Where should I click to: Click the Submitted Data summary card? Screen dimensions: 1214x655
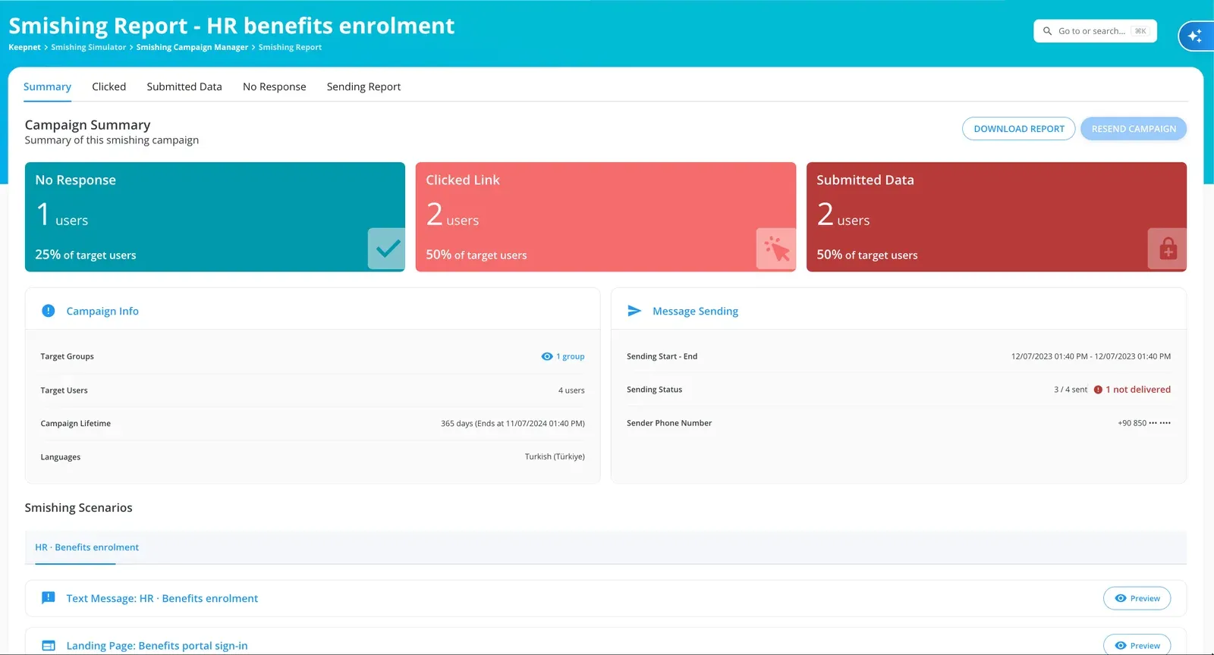(996, 217)
